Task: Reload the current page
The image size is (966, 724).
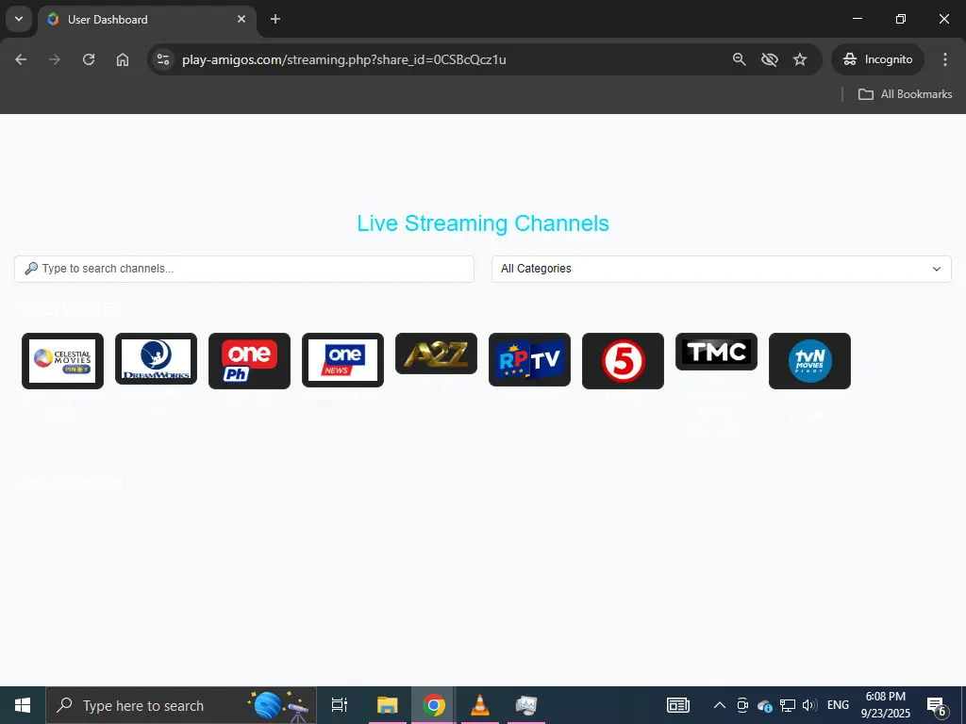Action: point(89,59)
